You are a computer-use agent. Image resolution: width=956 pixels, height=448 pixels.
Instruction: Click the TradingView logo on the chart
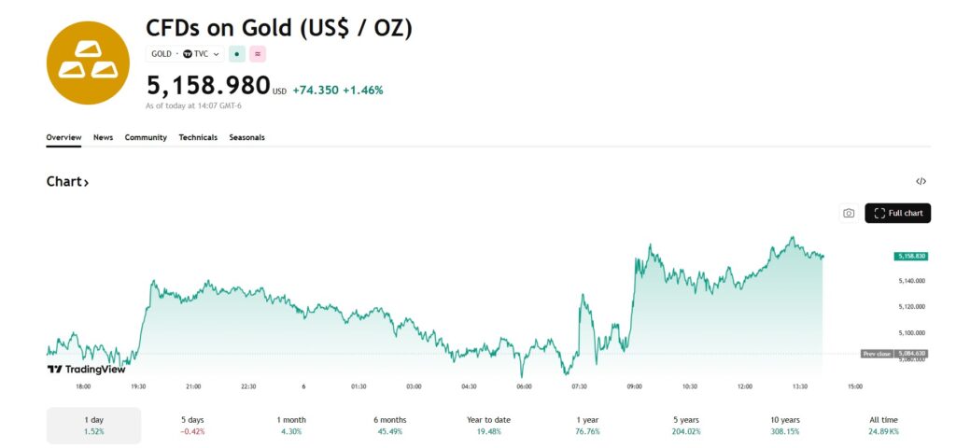point(86,369)
